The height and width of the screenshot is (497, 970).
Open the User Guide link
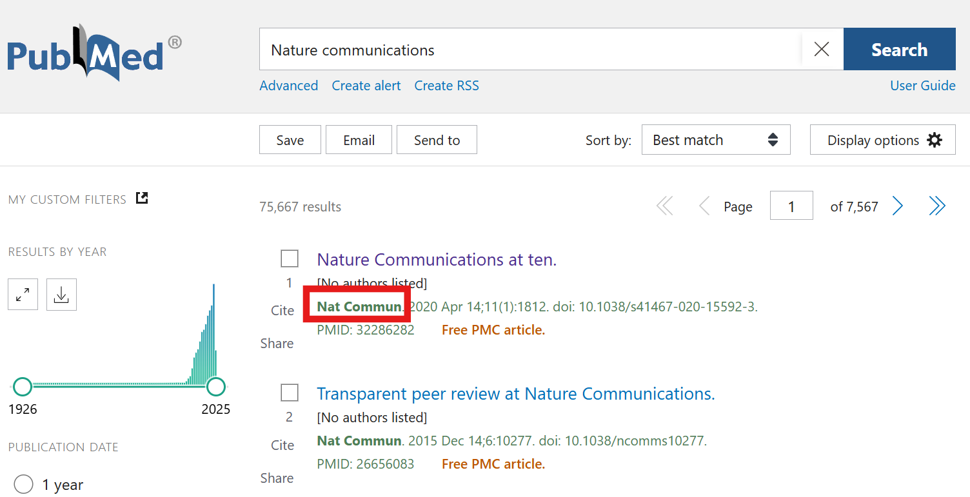point(923,86)
